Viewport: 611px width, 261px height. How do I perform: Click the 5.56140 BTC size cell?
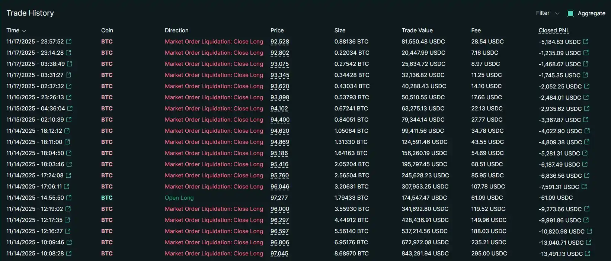pyautogui.click(x=351, y=231)
